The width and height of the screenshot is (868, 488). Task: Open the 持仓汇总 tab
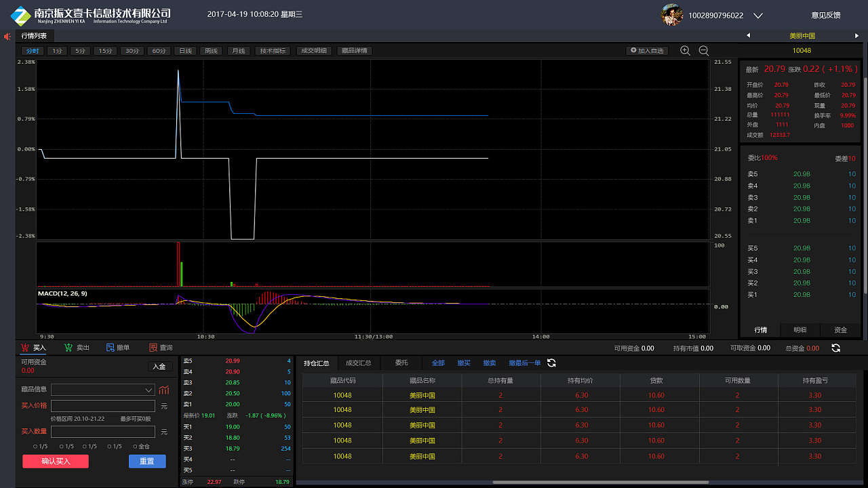317,363
